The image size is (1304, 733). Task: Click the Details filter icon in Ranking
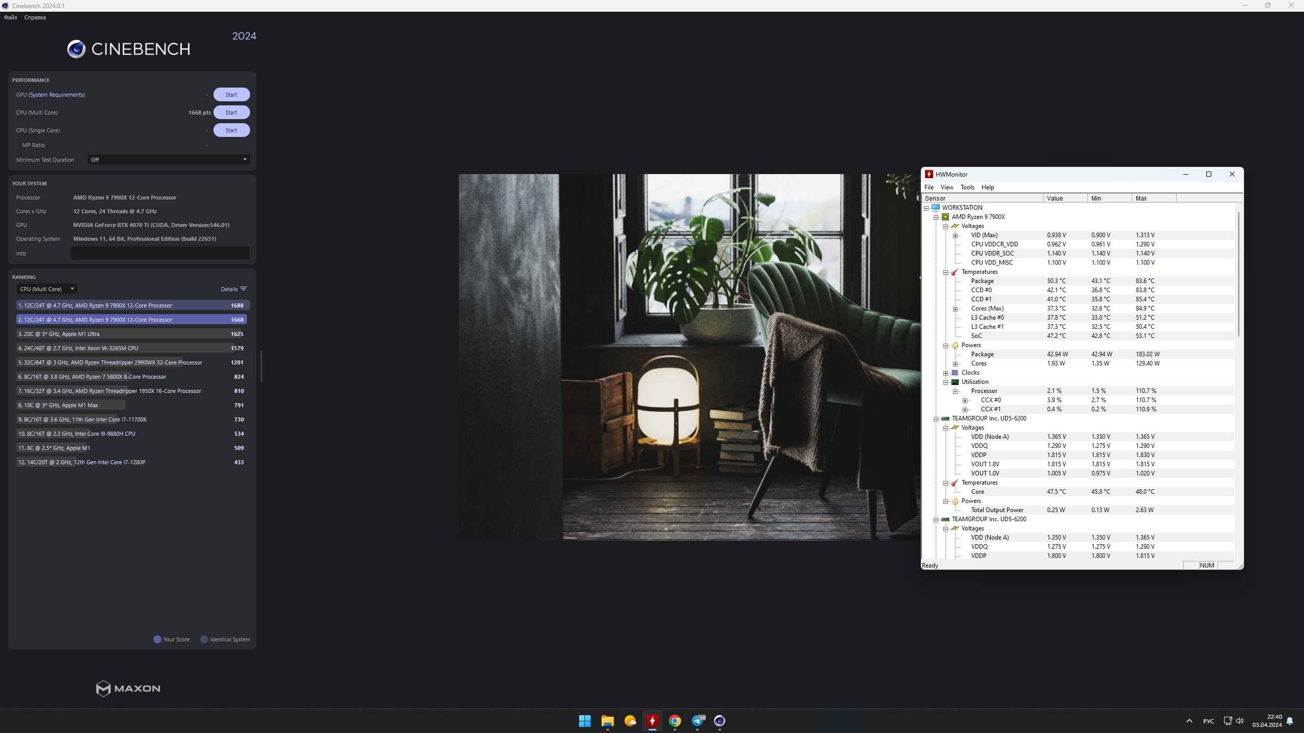click(x=243, y=289)
